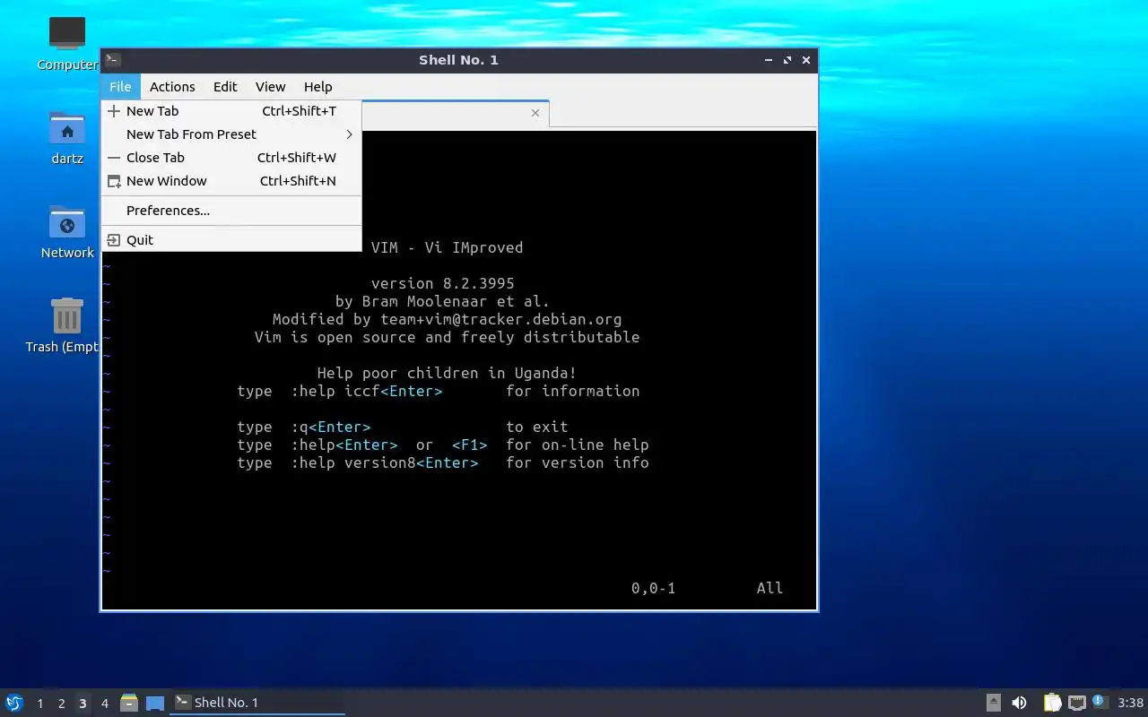The width and height of the screenshot is (1148, 717).
Task: Minimize the Shell No. 1 window
Action: (769, 60)
